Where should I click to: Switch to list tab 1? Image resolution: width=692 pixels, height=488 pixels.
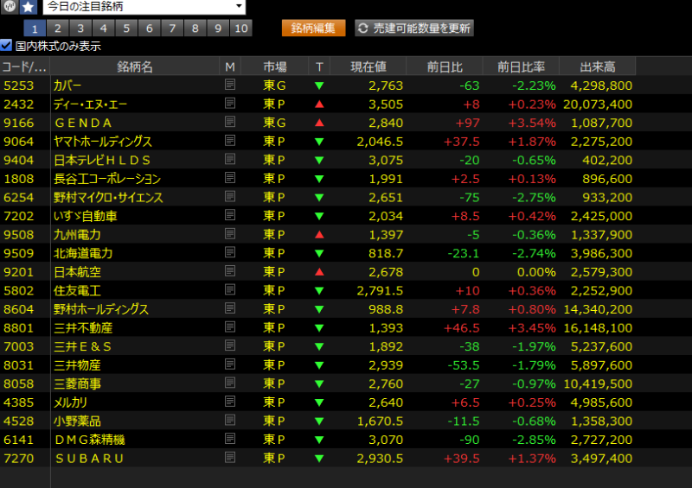pos(35,29)
